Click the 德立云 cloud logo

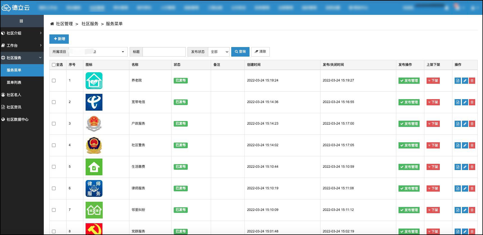pos(15,8)
